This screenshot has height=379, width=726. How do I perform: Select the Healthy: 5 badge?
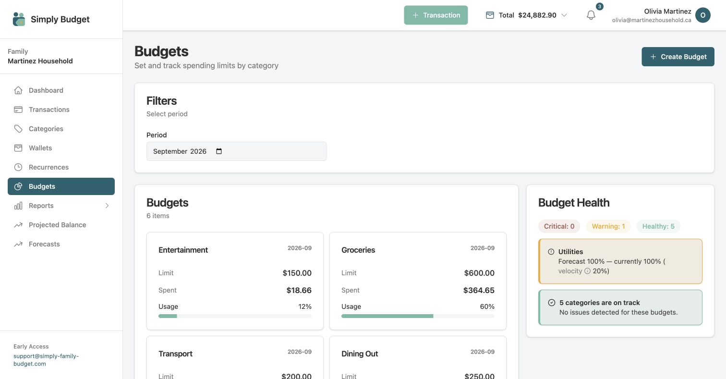point(658,226)
